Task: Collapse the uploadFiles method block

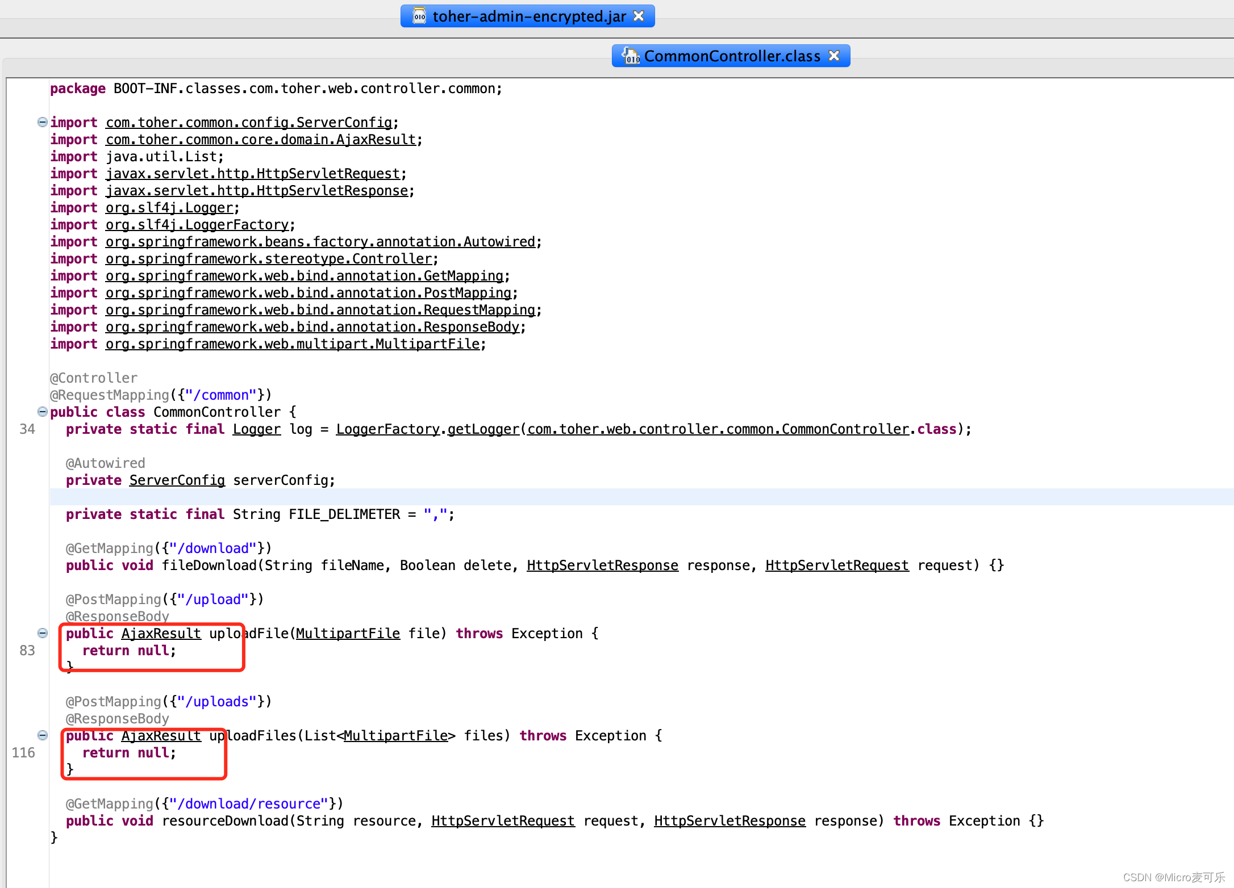Action: pos(42,735)
